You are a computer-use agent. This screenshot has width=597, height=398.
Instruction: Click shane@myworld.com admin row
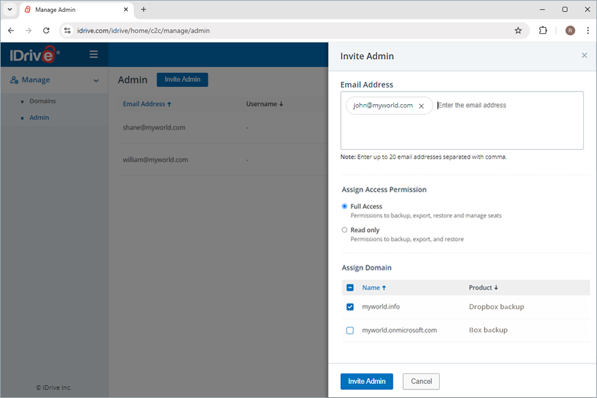point(222,127)
